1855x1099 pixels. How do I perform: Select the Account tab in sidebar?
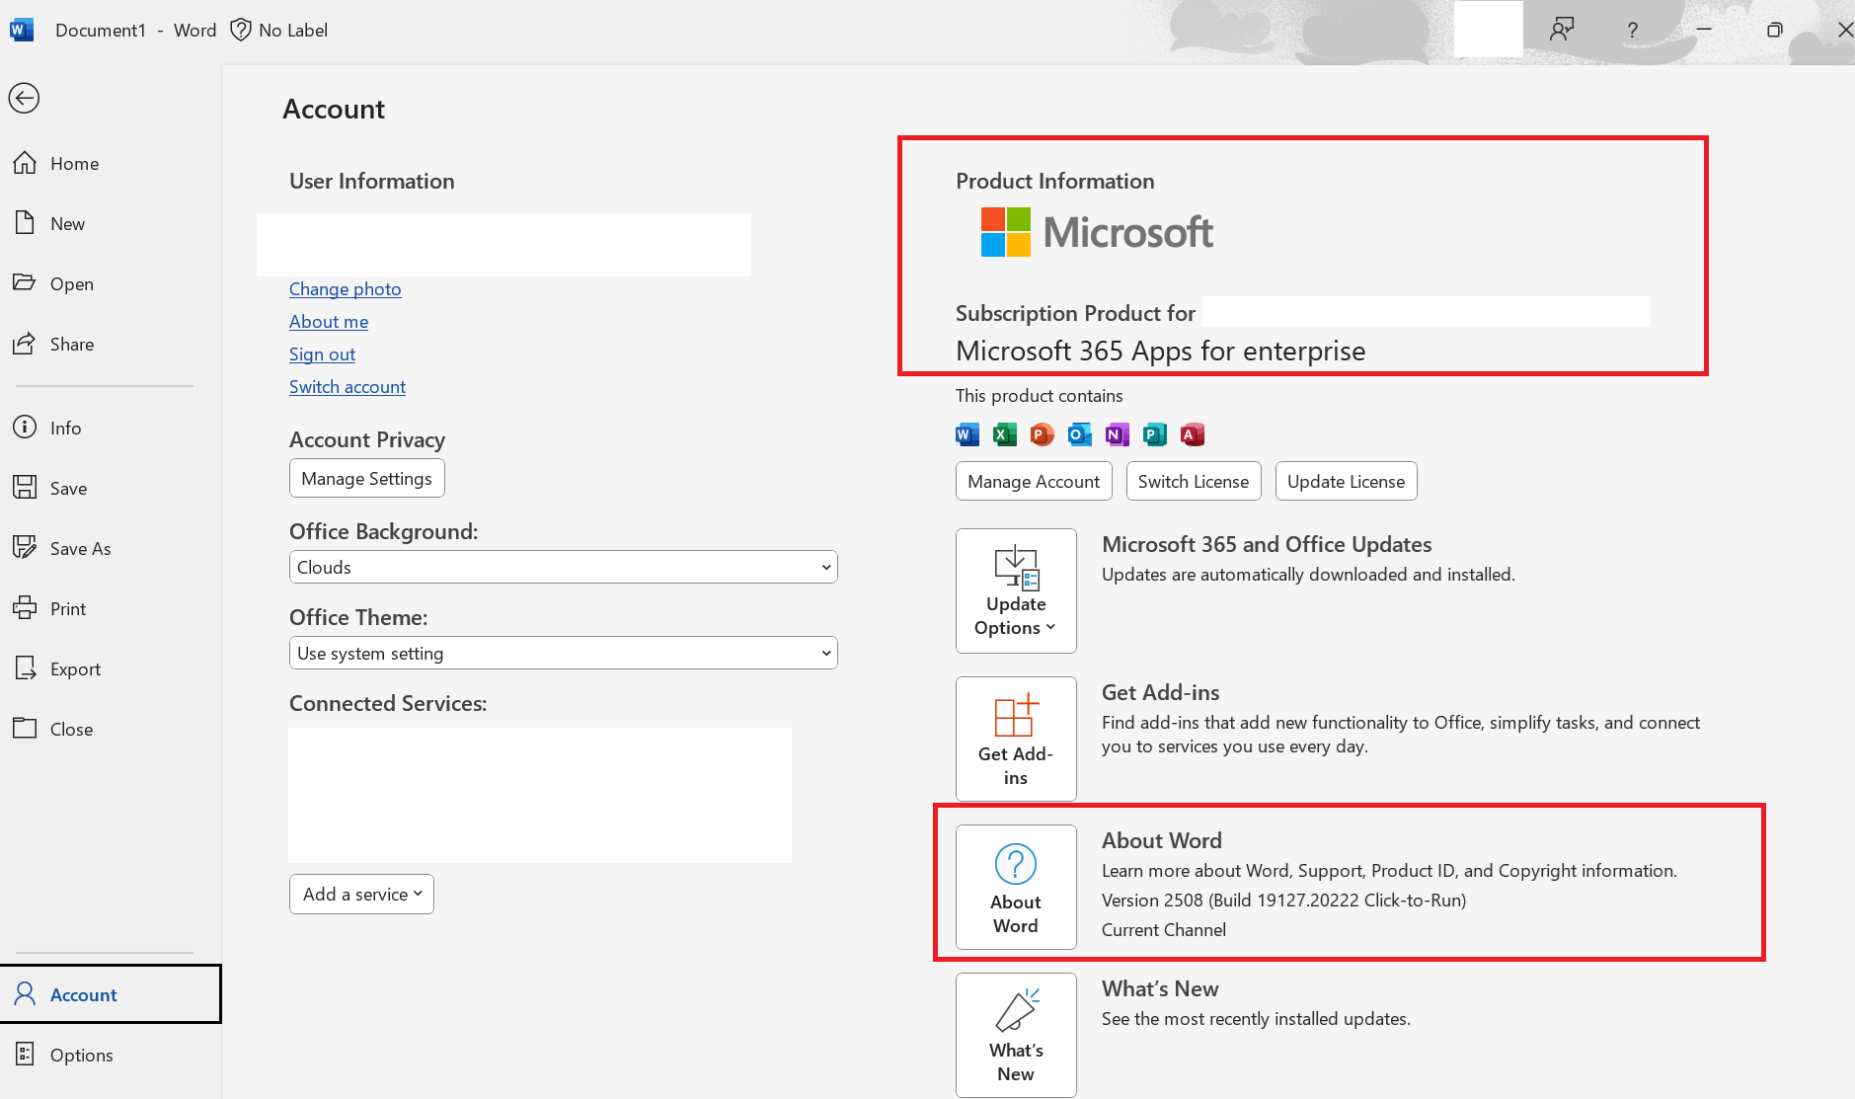(x=111, y=994)
